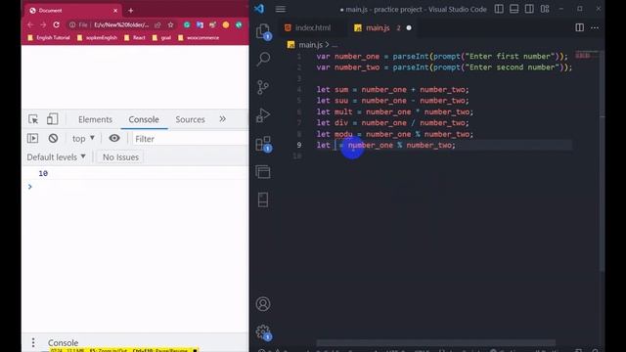This screenshot has height=352, width=626.
Task: Open the Extensions view in VS Code
Action: [263, 144]
